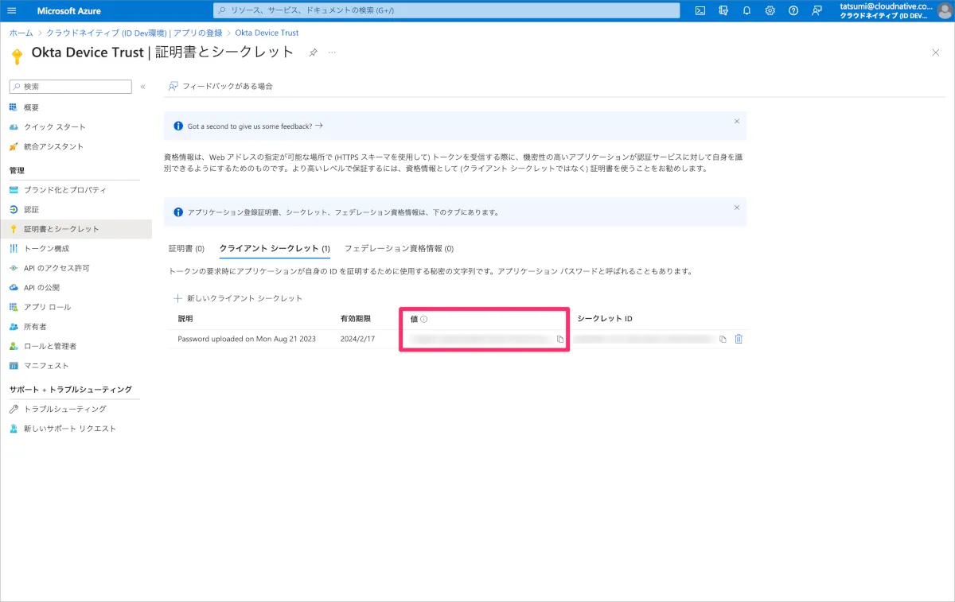Pin the Okta Device Trust page
The image size is (955, 602).
coord(313,52)
